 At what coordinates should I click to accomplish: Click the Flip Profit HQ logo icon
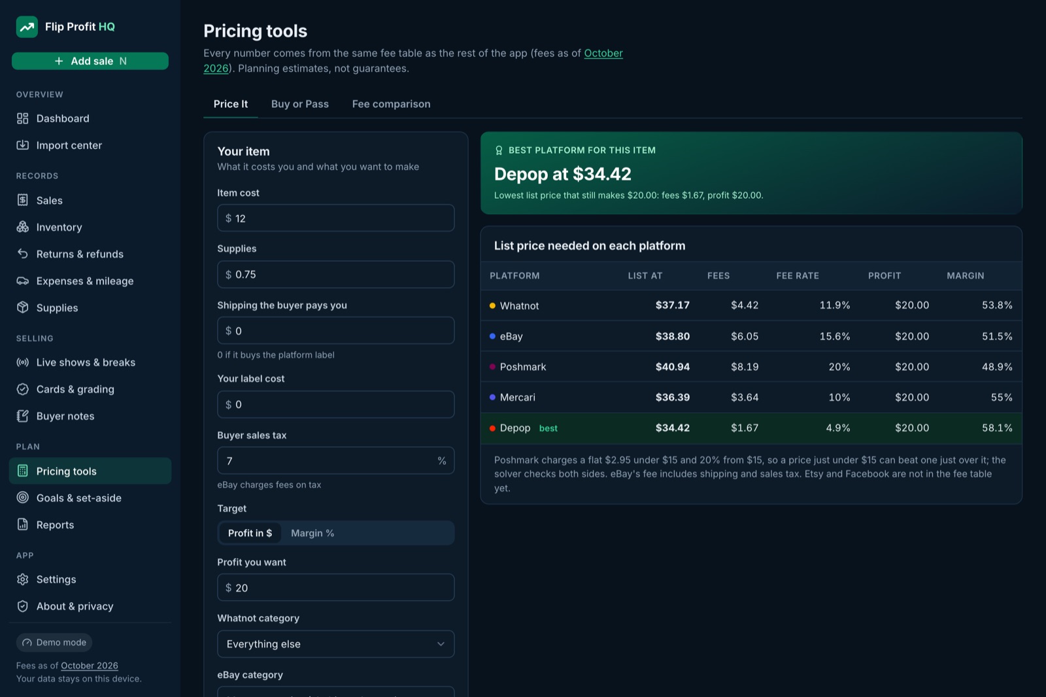point(27,27)
